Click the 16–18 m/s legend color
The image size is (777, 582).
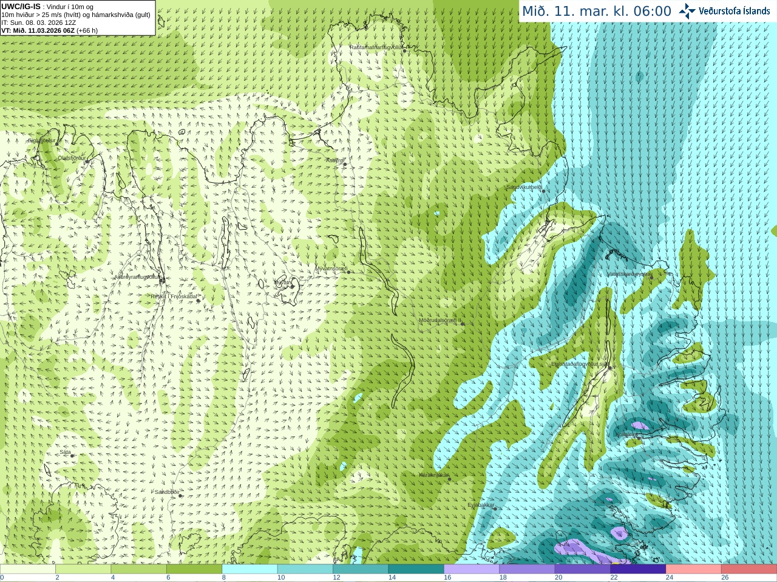pyautogui.click(x=472, y=569)
